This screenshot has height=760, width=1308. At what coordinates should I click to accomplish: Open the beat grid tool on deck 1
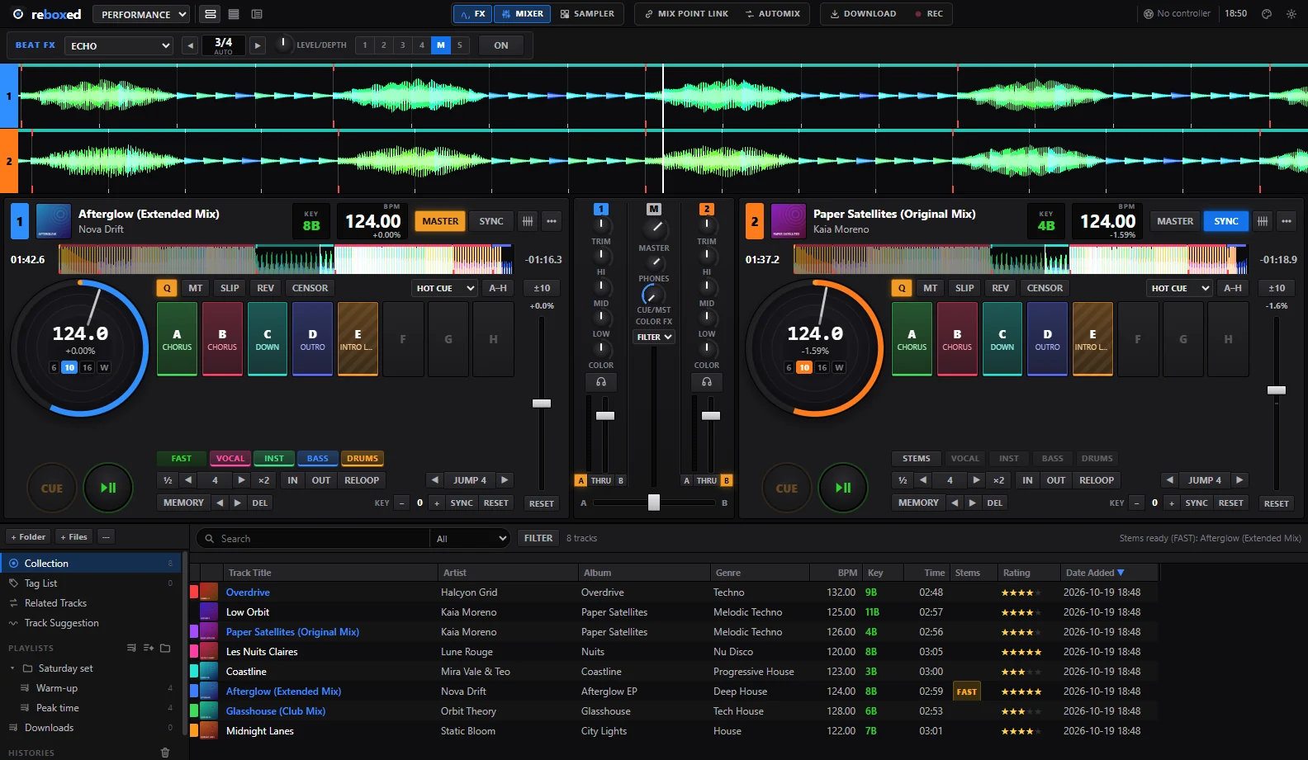click(x=528, y=221)
